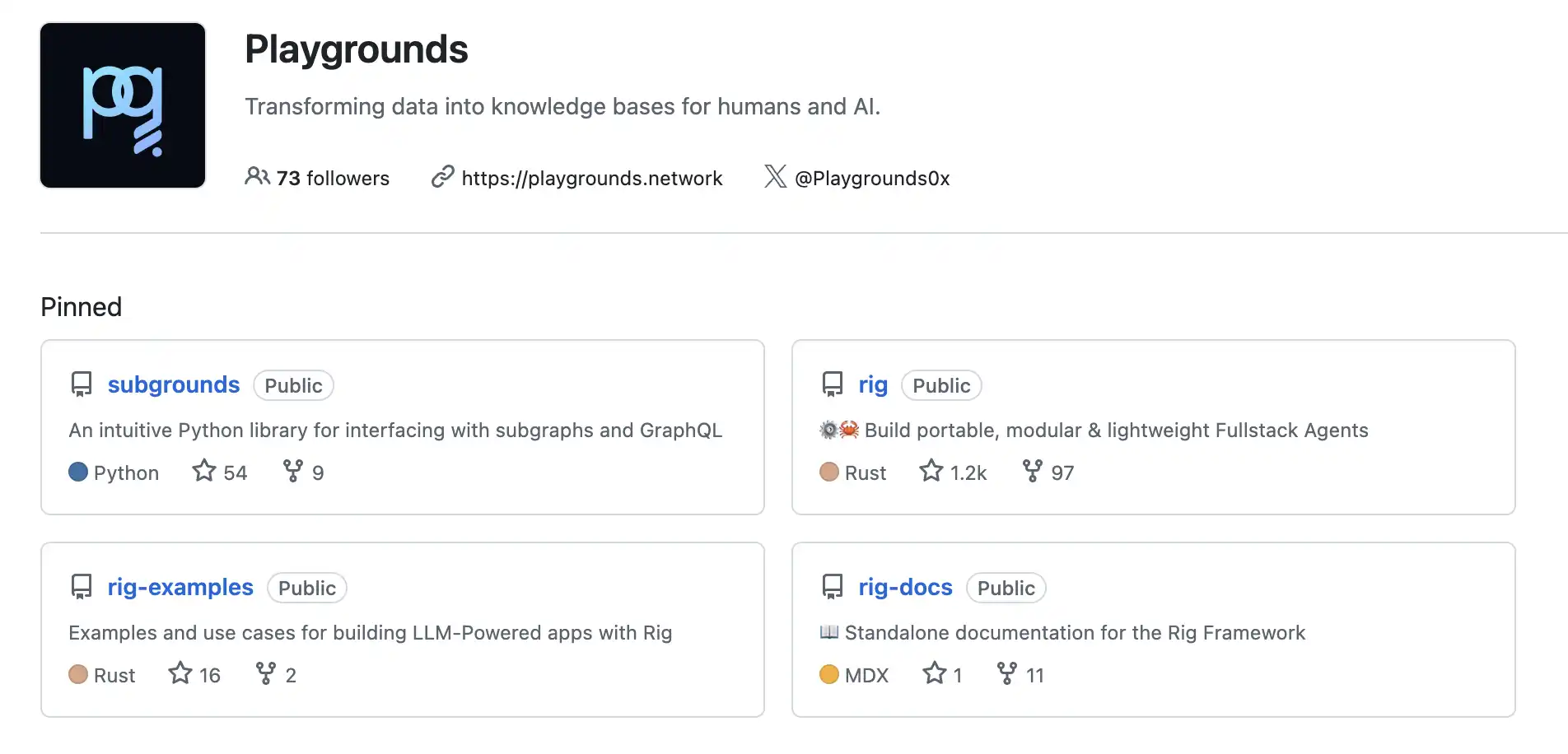Screen dimensions: 1568x754
Task: Open the rig-docs repository
Action: 905,588
